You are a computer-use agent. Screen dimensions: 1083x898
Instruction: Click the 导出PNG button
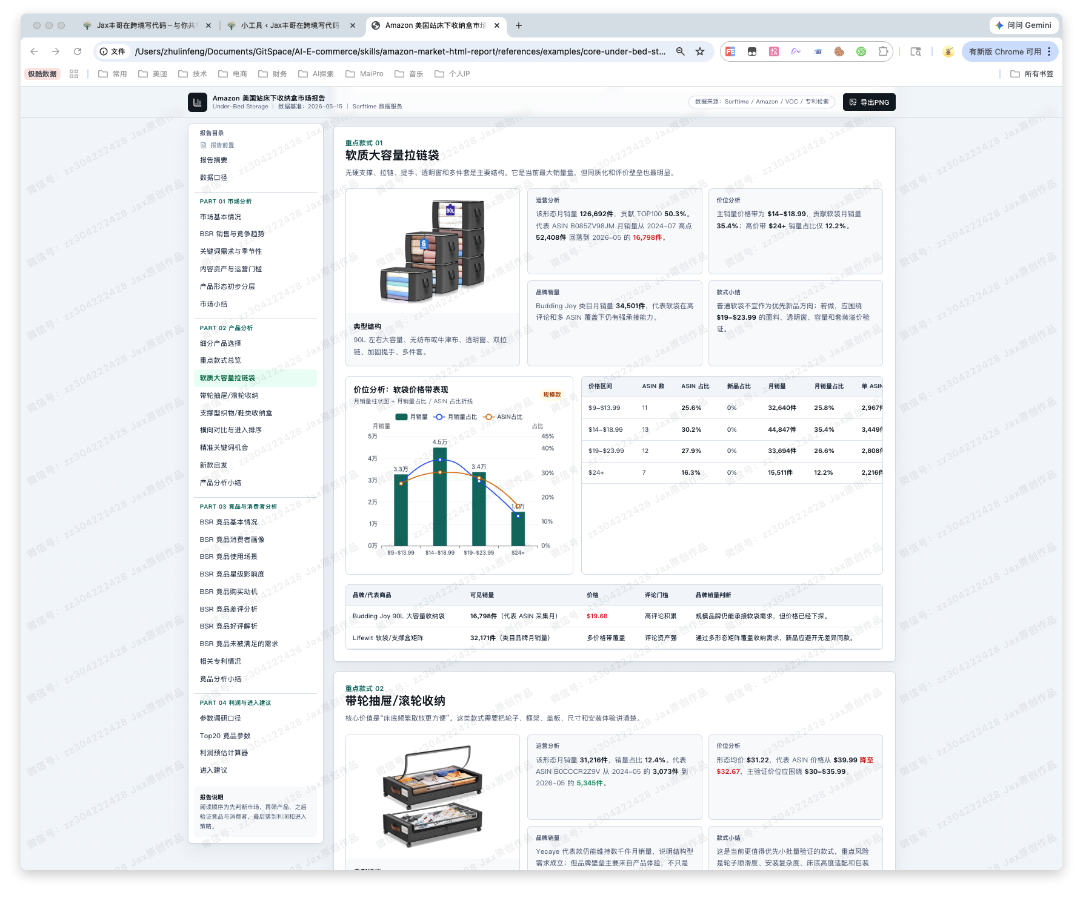tap(869, 102)
